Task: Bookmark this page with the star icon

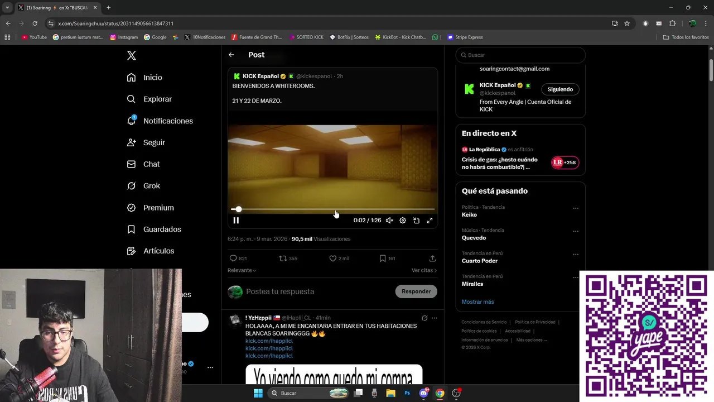Action: 627,23
